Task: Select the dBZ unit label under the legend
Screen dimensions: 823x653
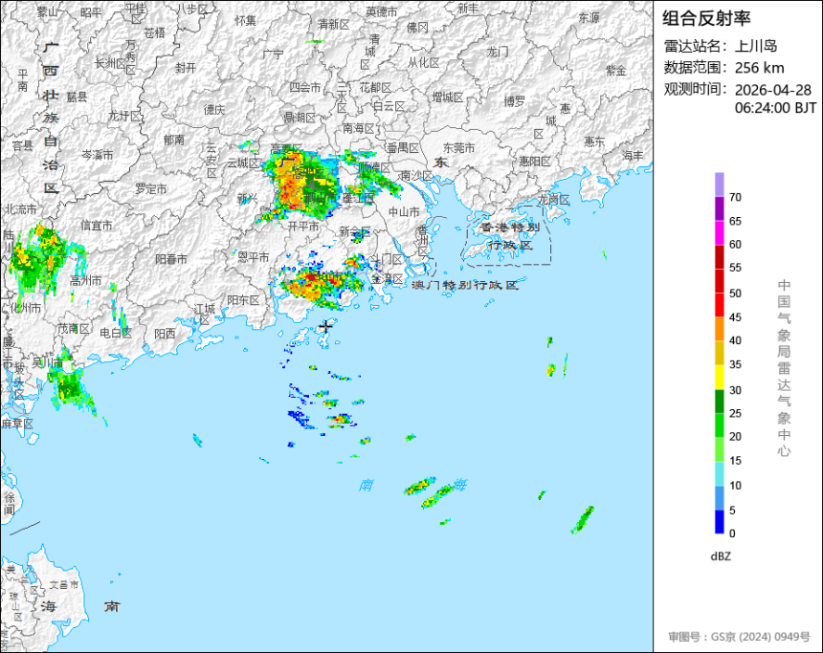Action: click(721, 556)
